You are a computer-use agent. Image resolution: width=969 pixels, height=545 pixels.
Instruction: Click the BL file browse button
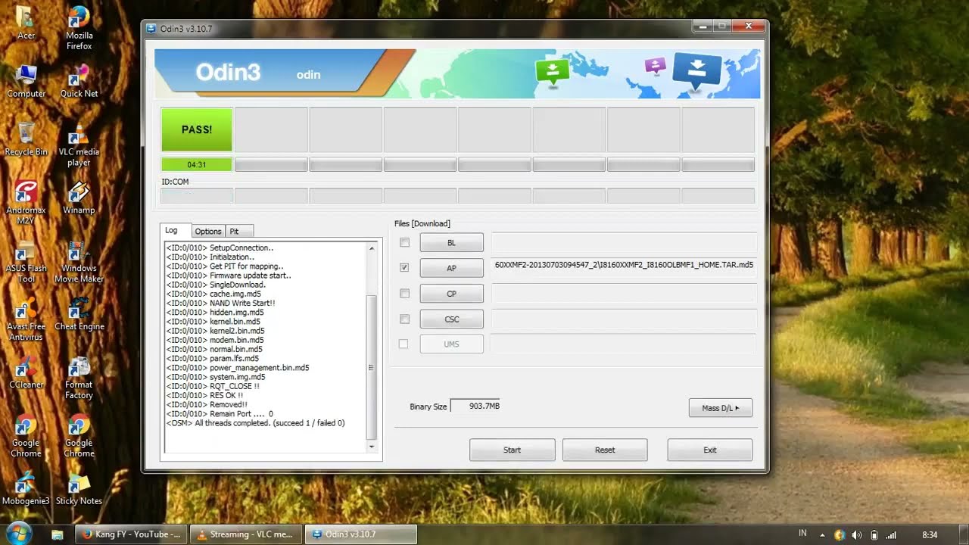(x=451, y=242)
